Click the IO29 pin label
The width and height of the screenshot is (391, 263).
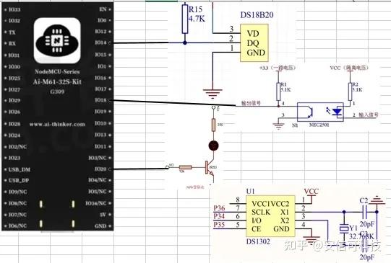coord(14,100)
